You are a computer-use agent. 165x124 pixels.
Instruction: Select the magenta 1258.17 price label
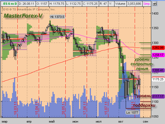coord(158,55)
